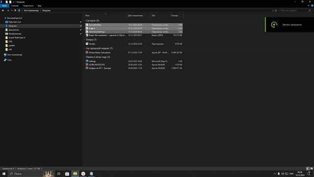The height and width of the screenshot is (177, 314).
Task: Open Документы in the navigation pane
Action: click(14, 29)
